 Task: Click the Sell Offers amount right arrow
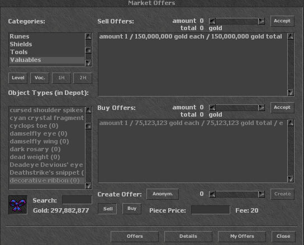click(x=262, y=21)
